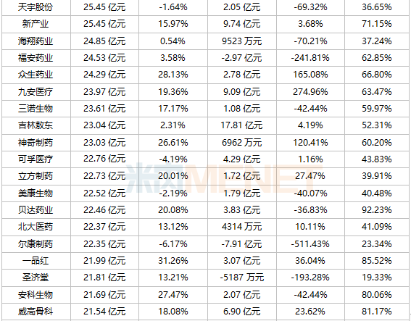The width and height of the screenshot is (411, 321).
Task: Select 九安医疗 profit growth 274.96%
Action: 310,92
